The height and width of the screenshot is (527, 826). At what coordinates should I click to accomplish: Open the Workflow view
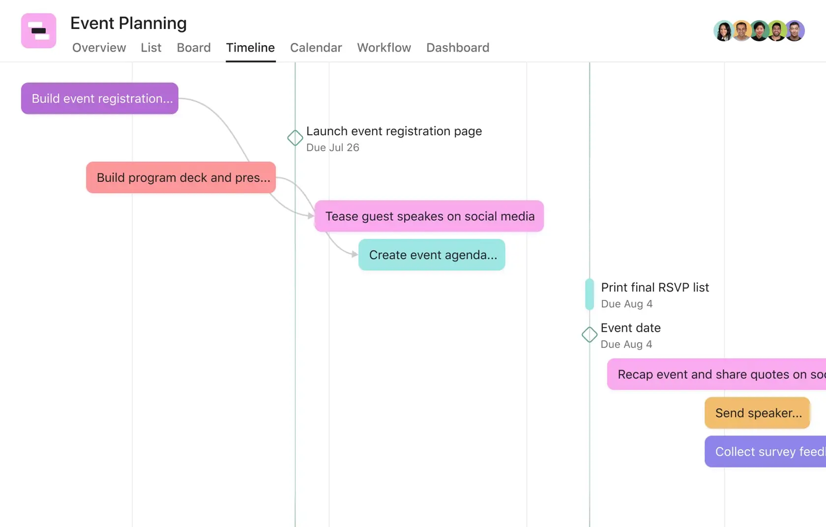[384, 48]
